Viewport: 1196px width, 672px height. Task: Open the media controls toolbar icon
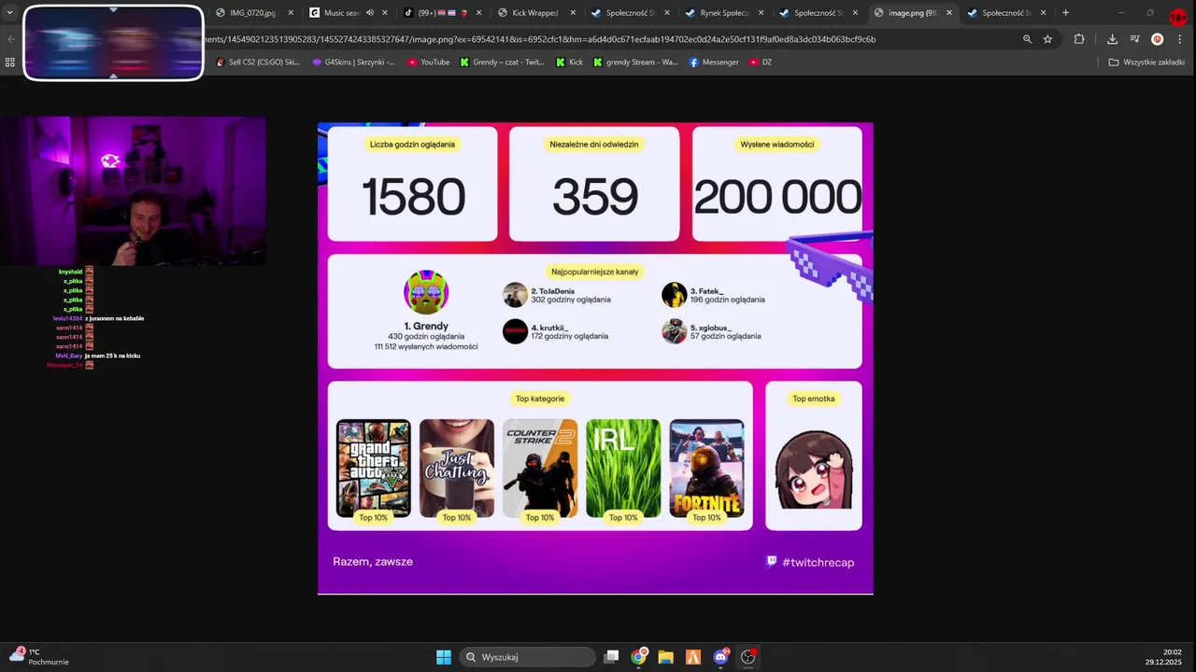(x=1134, y=39)
